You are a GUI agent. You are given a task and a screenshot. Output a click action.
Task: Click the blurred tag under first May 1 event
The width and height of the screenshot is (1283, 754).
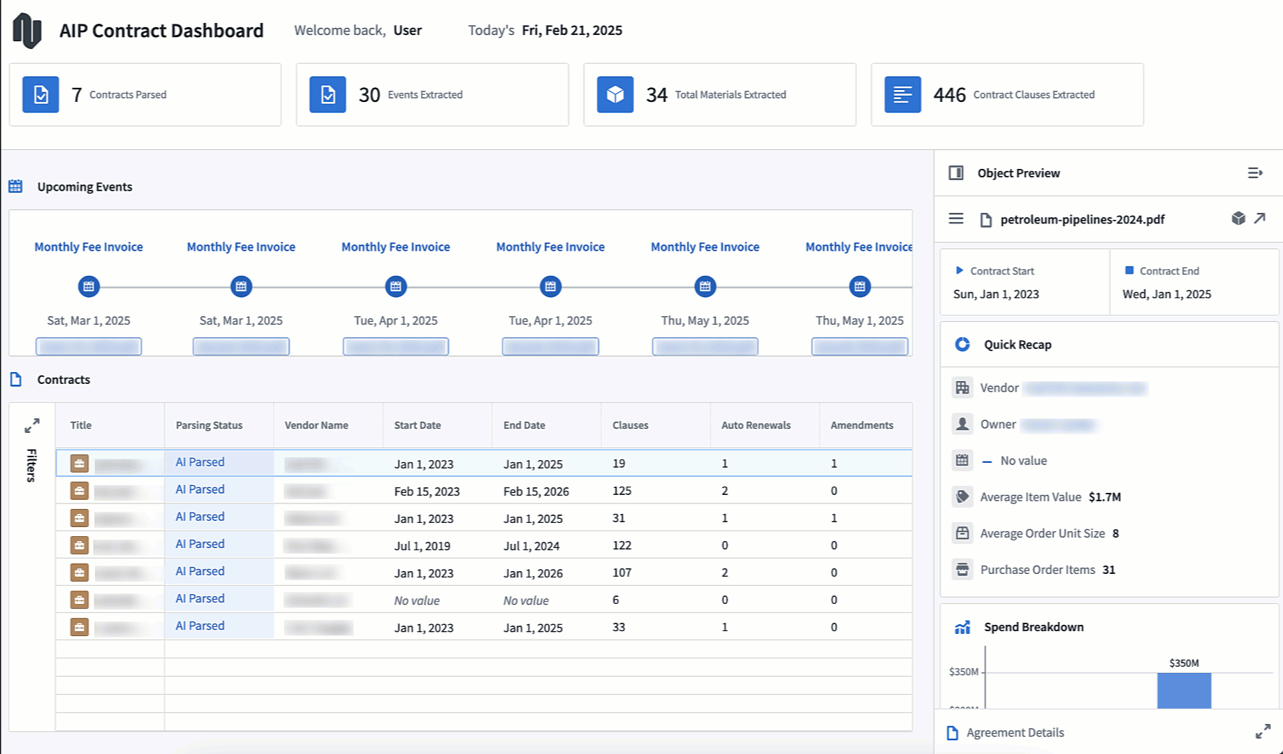click(x=705, y=346)
